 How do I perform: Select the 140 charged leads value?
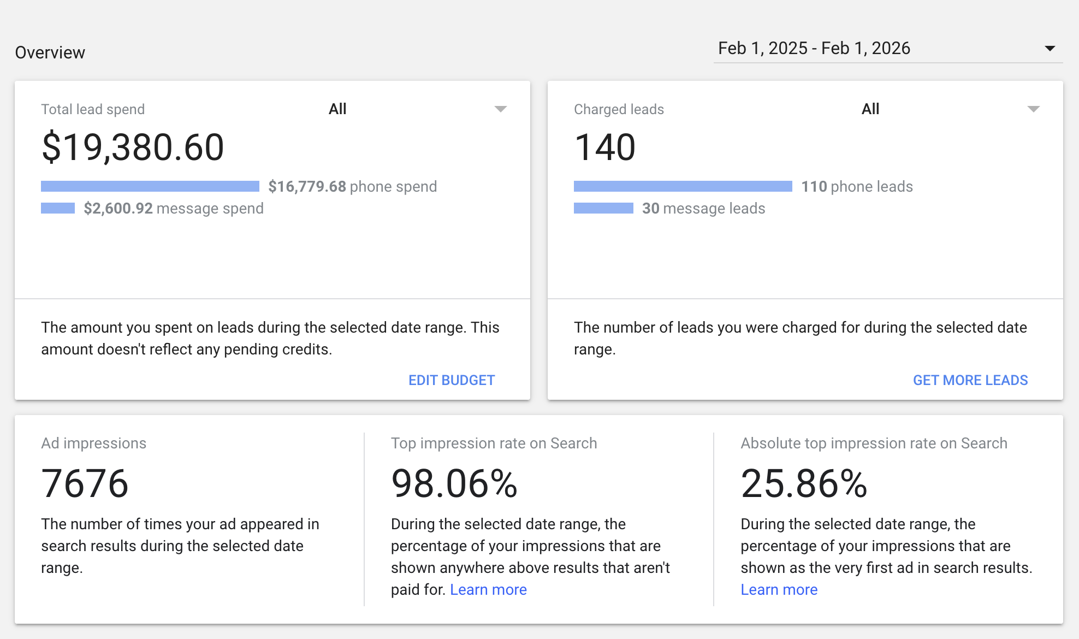tap(605, 147)
